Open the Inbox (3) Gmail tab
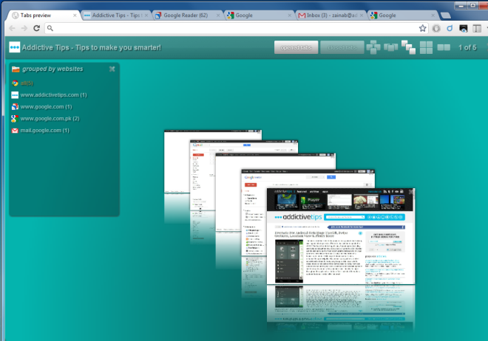The image size is (488, 341). [331, 15]
